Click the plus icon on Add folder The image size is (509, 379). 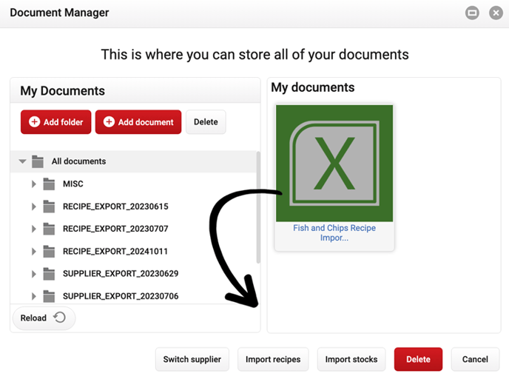35,122
